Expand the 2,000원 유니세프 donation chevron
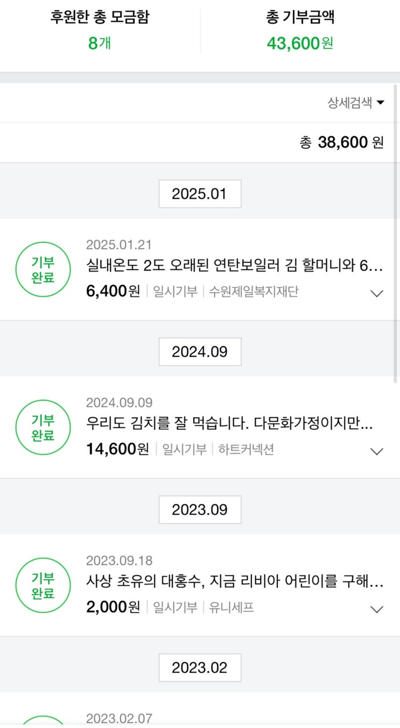 377,610
